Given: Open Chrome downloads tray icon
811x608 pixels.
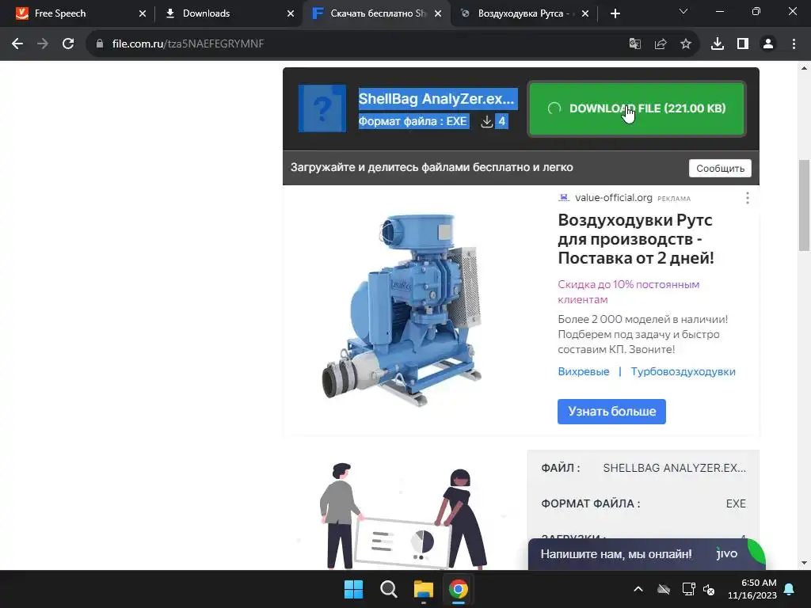Looking at the screenshot, I should coord(718,44).
